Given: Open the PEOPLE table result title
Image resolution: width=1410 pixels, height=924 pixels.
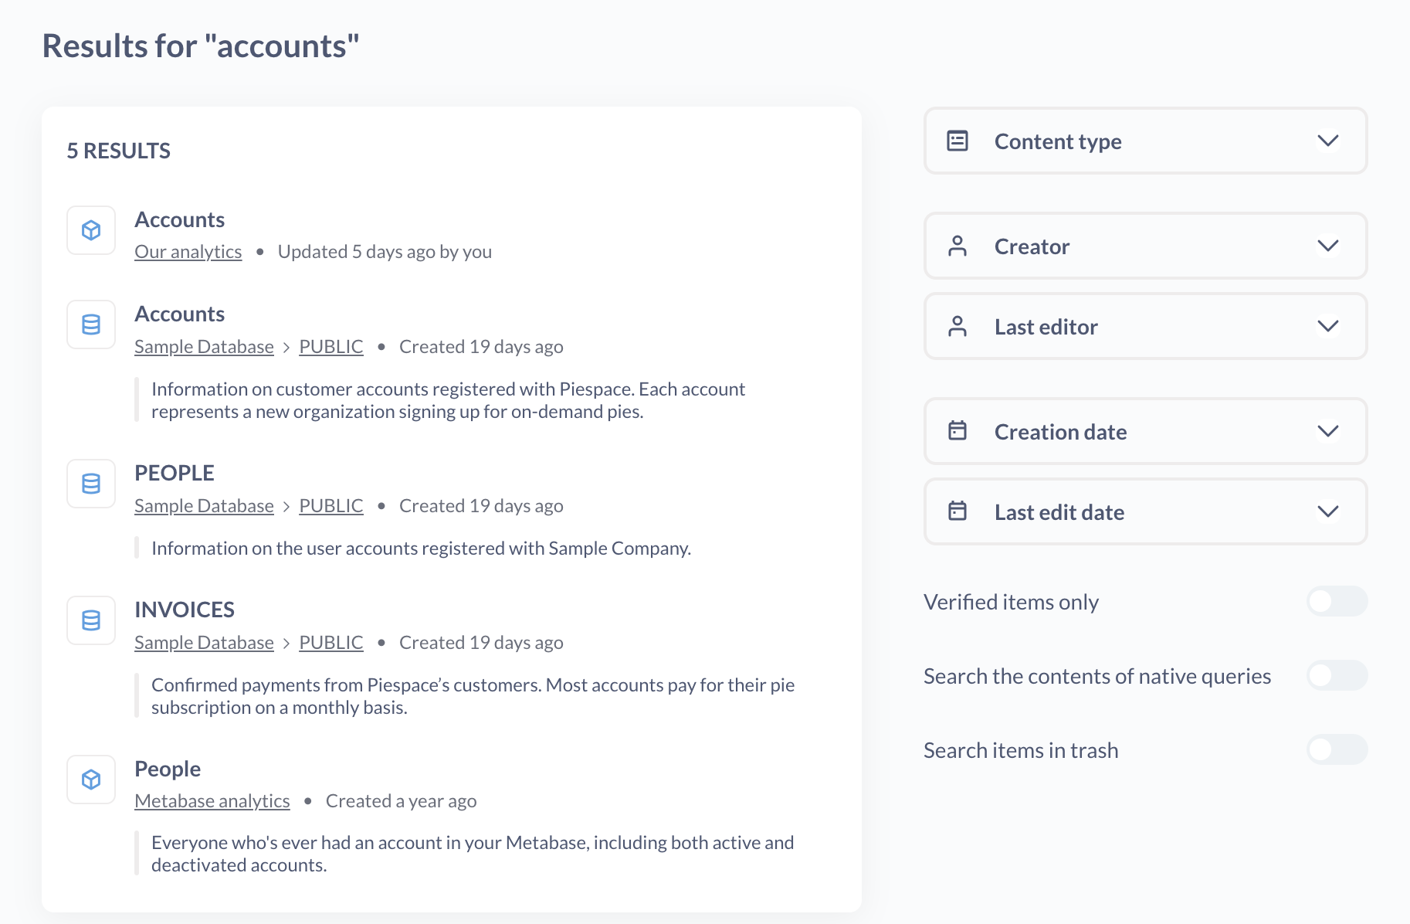Looking at the screenshot, I should point(175,473).
